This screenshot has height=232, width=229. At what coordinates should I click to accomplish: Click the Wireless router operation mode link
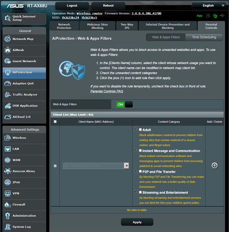click(90, 14)
